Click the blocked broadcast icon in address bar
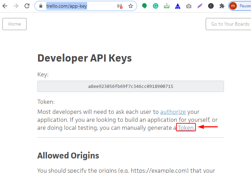Image resolution: width=251 pixels, height=173 pixels. pyautogui.click(x=120, y=6)
